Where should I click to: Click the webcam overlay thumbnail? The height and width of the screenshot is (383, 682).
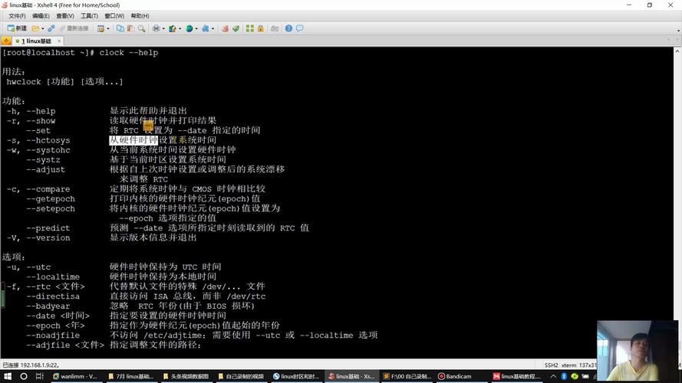click(638, 351)
